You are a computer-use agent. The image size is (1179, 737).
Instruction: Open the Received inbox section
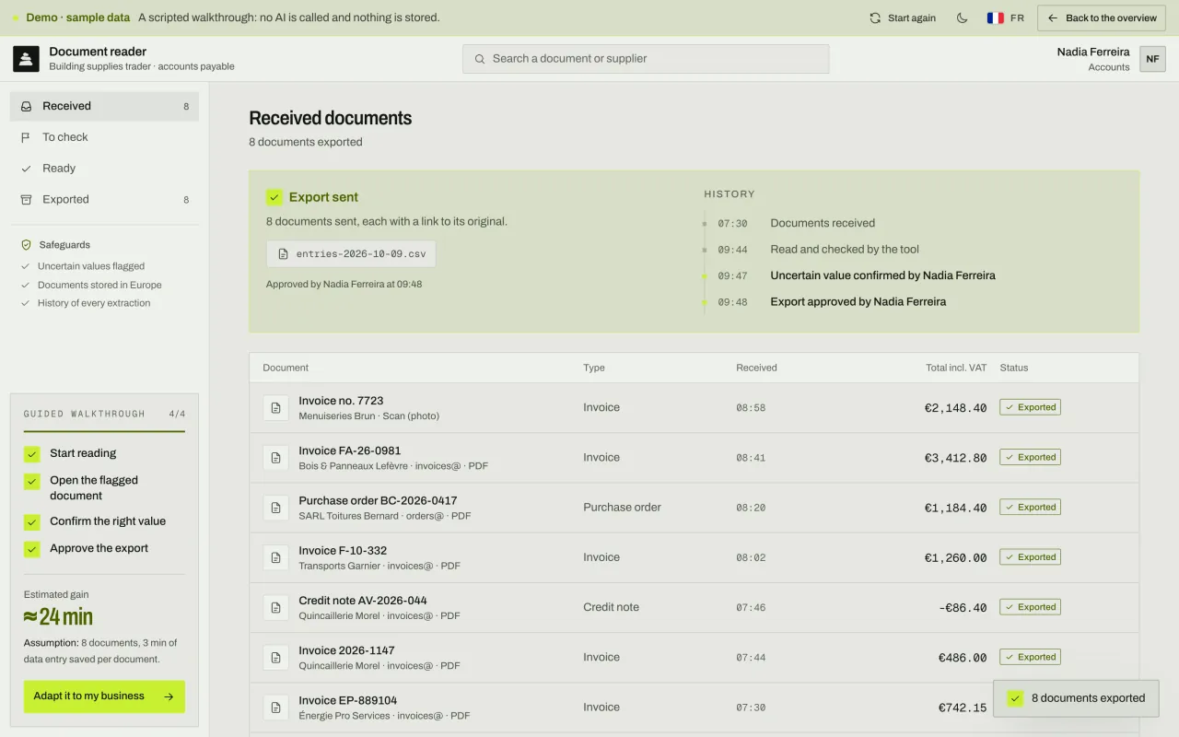[x=104, y=106]
